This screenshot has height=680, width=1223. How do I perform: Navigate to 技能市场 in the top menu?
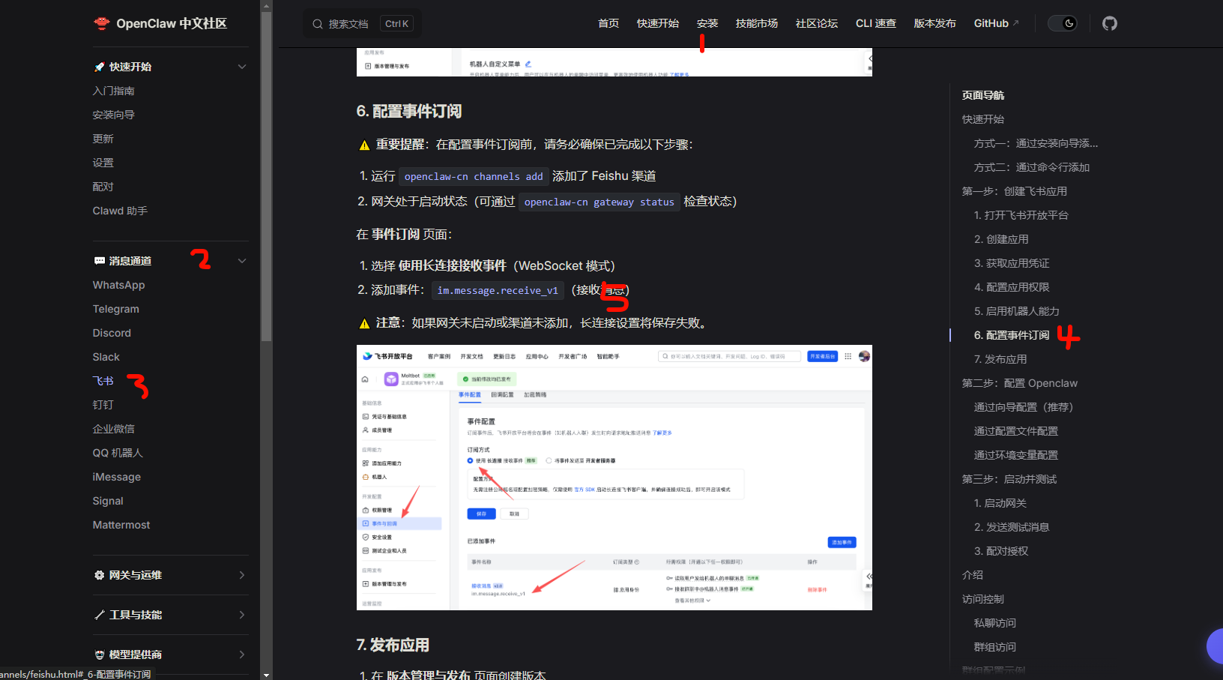pyautogui.click(x=756, y=23)
